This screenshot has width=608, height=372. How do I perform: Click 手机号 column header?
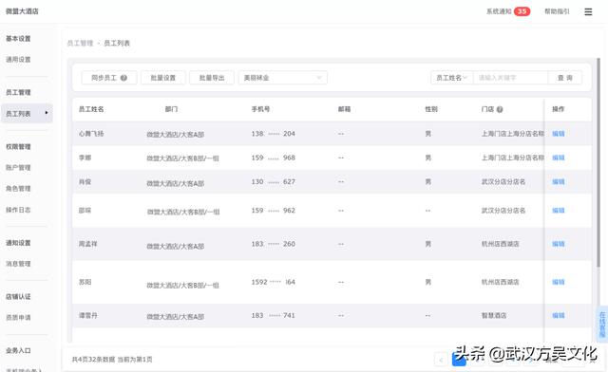pyautogui.click(x=260, y=109)
